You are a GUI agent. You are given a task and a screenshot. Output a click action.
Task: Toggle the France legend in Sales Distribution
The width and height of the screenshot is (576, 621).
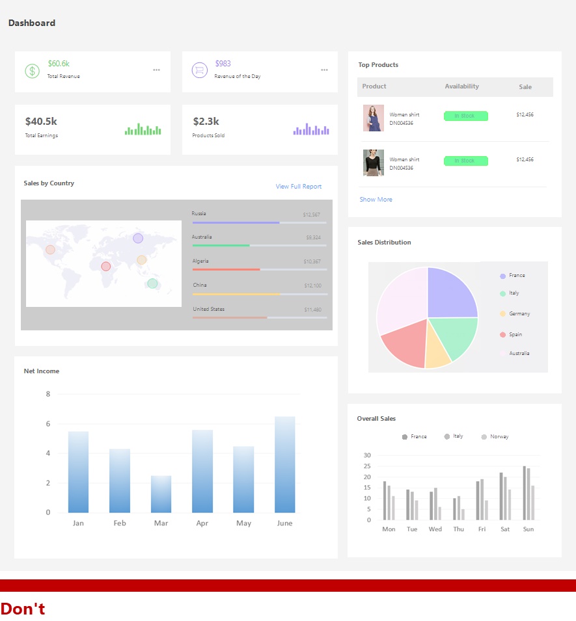[x=512, y=275]
